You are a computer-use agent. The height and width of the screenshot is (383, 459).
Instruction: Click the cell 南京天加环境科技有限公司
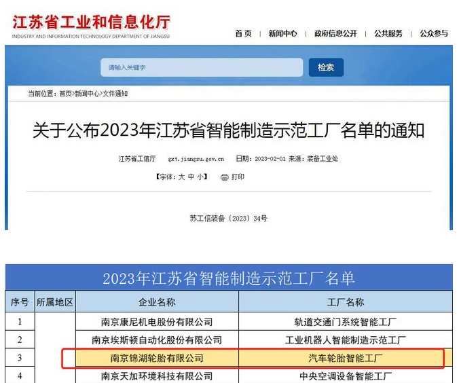(x=157, y=376)
